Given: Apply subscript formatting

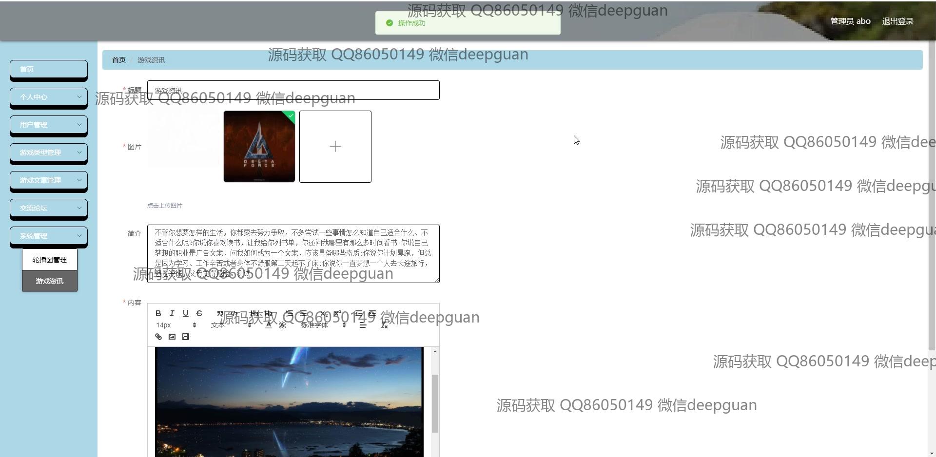Looking at the screenshot, I should coord(323,313).
